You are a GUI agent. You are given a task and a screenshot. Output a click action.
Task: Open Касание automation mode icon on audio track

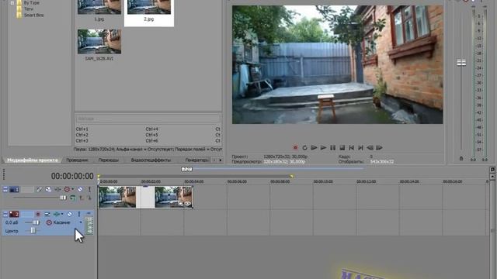tap(49, 222)
